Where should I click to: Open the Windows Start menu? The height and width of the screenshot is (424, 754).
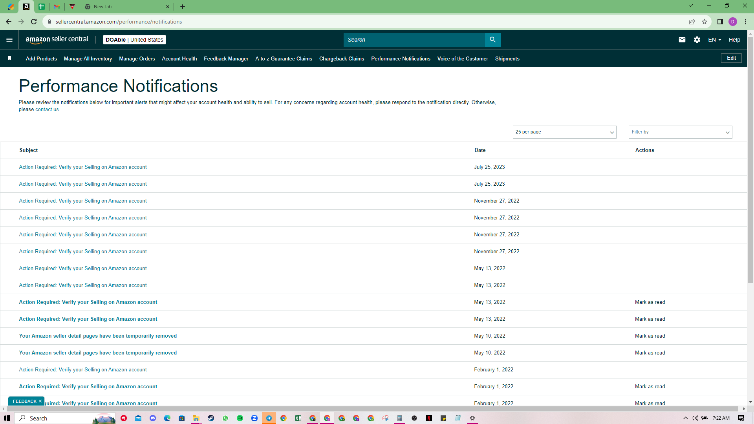pos(7,418)
